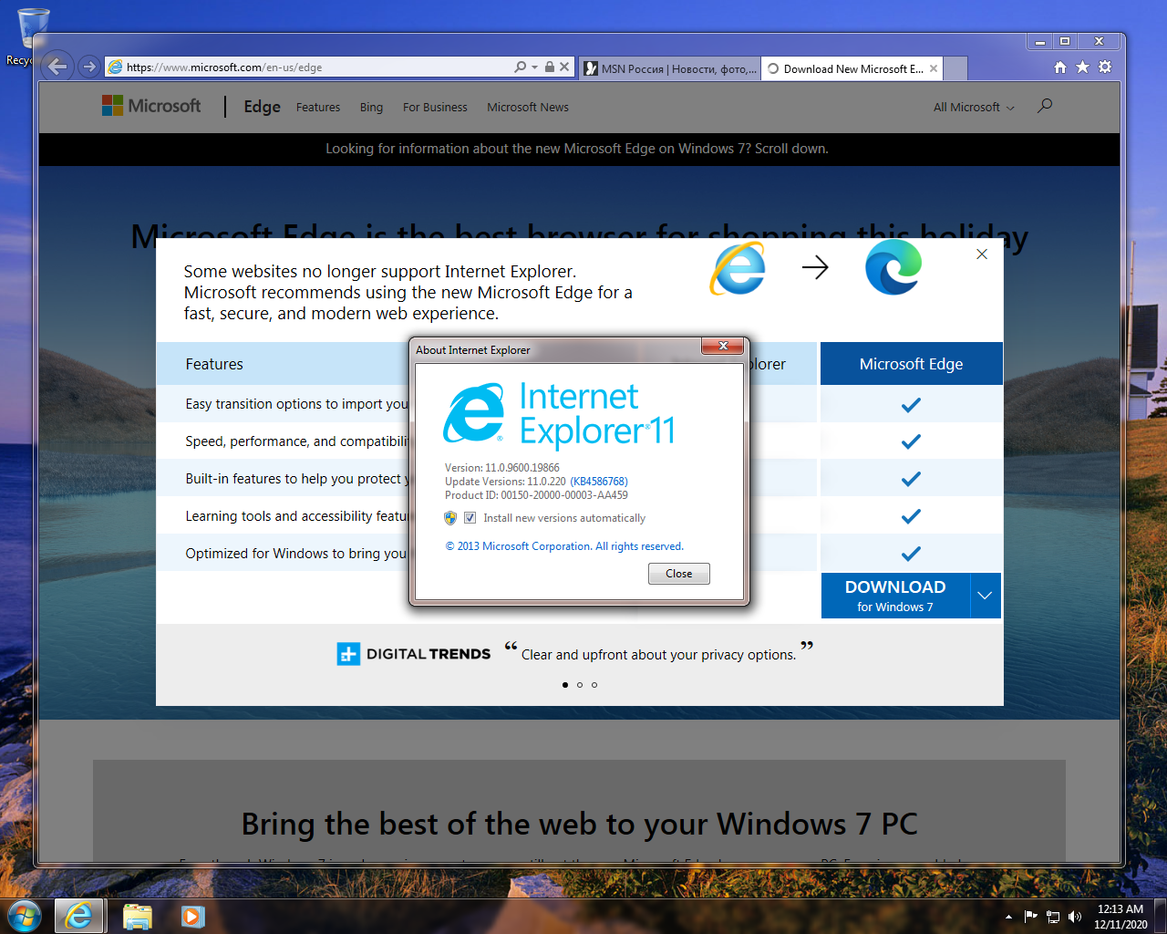Click the Digital Trends logo
This screenshot has height=934, width=1167.
click(414, 654)
